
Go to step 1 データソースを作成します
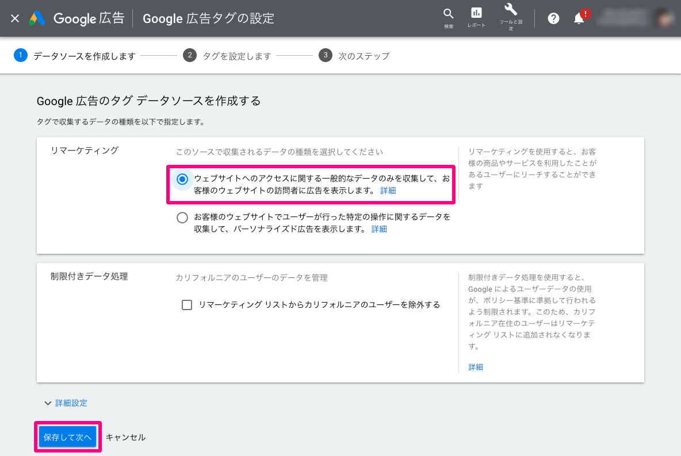75,56
